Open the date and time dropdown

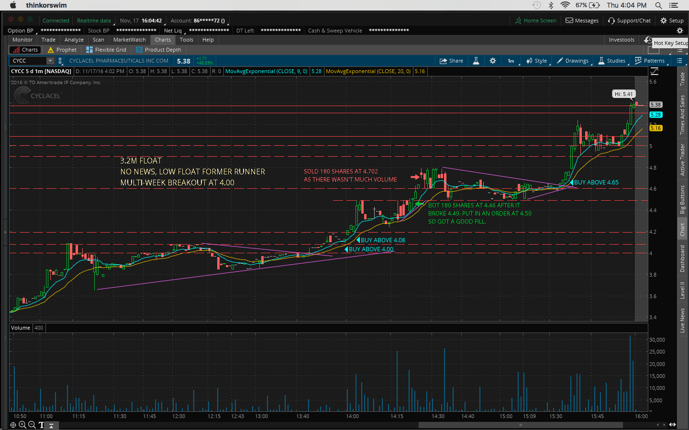(141, 21)
